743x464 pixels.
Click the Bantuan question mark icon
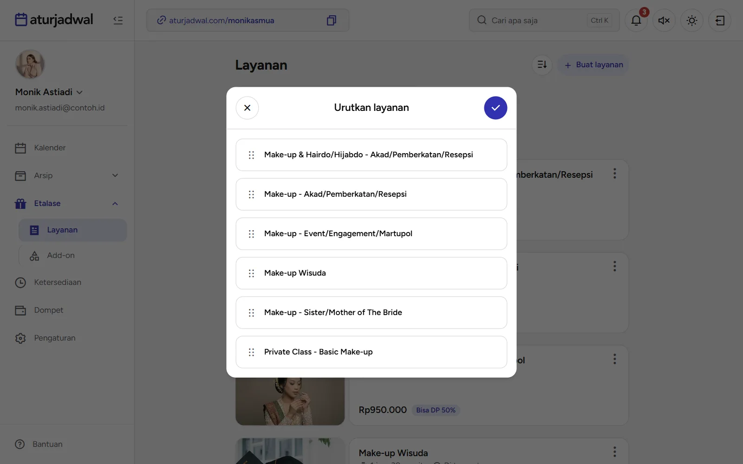pyautogui.click(x=20, y=444)
